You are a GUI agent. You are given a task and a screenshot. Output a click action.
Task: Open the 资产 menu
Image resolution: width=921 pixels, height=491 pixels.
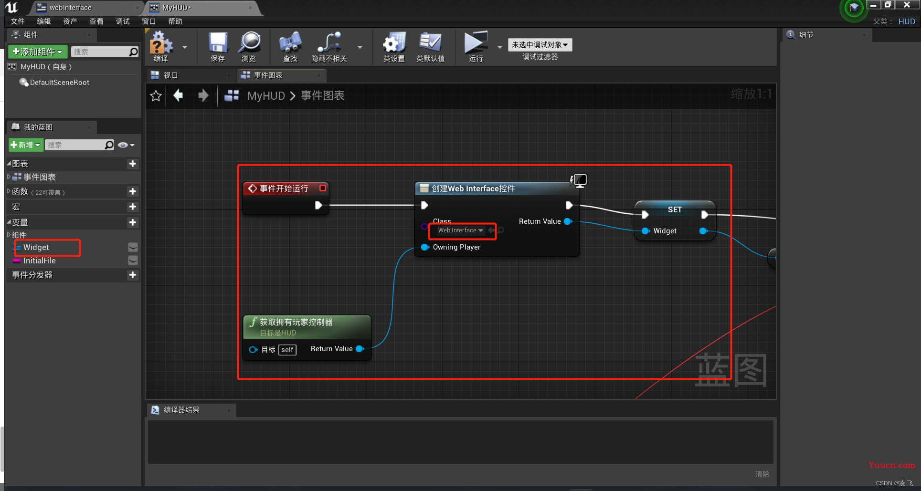70,21
